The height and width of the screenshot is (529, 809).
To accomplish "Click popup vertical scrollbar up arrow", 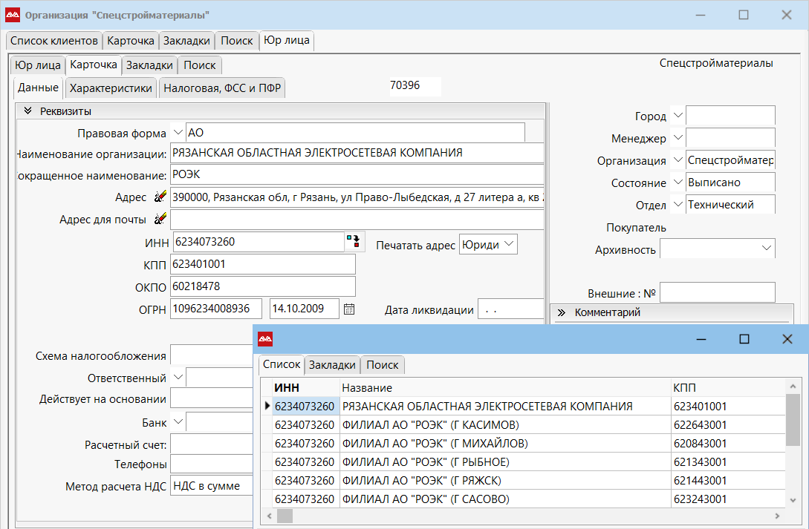I will 793,386.
